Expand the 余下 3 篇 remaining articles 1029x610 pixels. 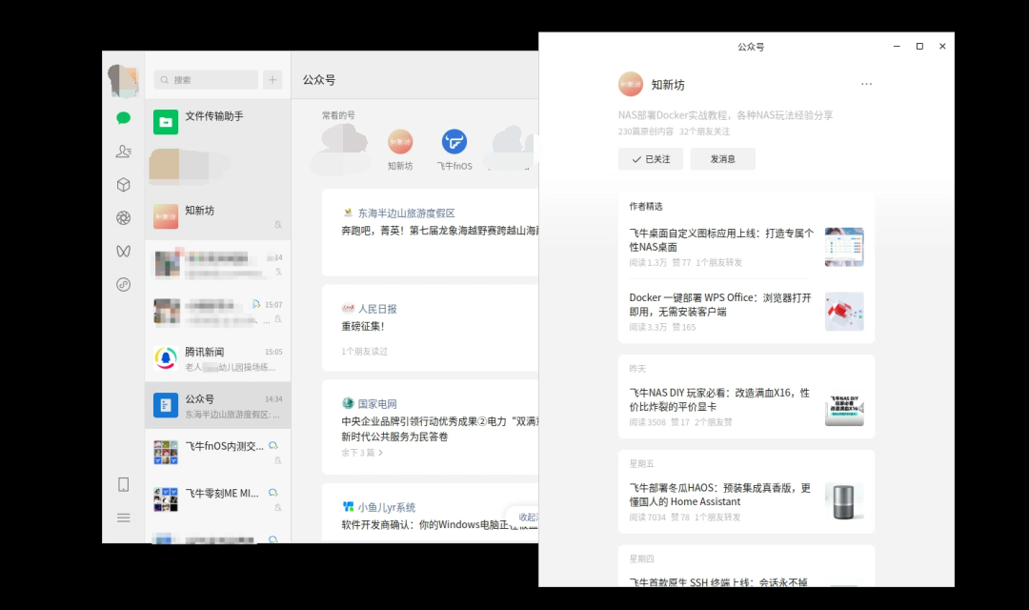pos(362,453)
